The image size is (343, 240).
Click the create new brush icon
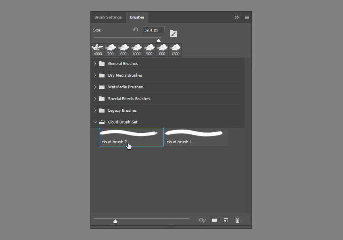226,220
